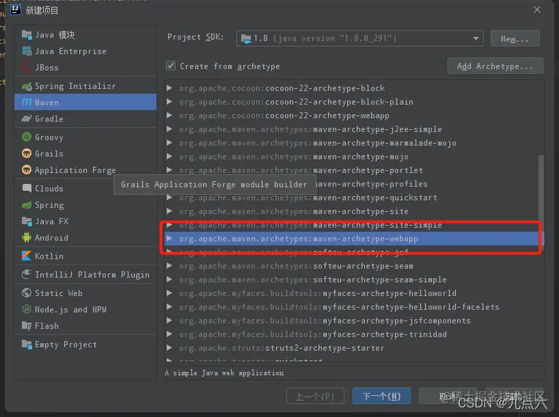Choose Kotlin project type
The height and width of the screenshot is (417, 559).
tap(85, 256)
